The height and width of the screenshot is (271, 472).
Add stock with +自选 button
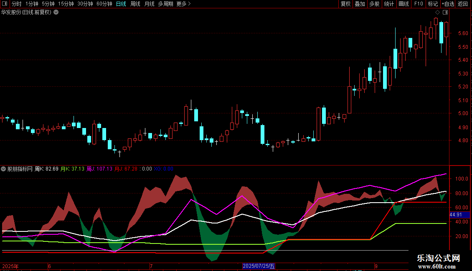point(448,4)
